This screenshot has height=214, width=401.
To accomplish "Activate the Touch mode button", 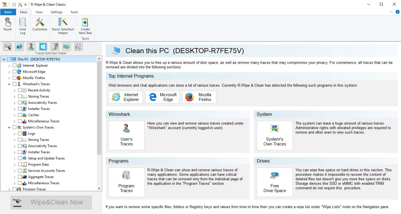I will (x=8, y=24).
